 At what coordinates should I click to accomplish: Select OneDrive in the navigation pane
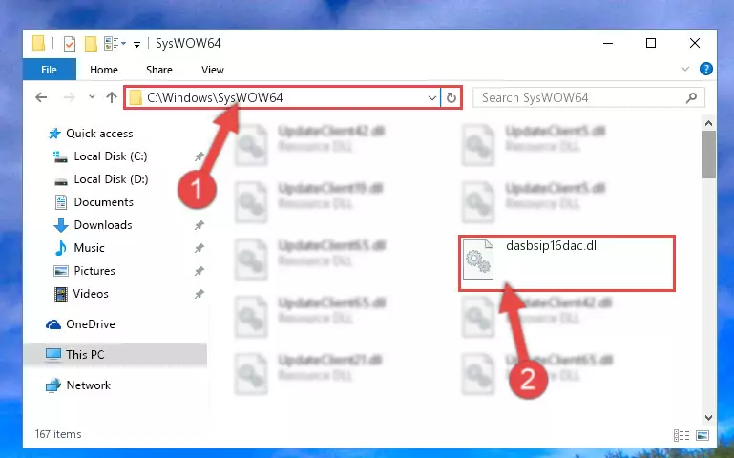91,324
